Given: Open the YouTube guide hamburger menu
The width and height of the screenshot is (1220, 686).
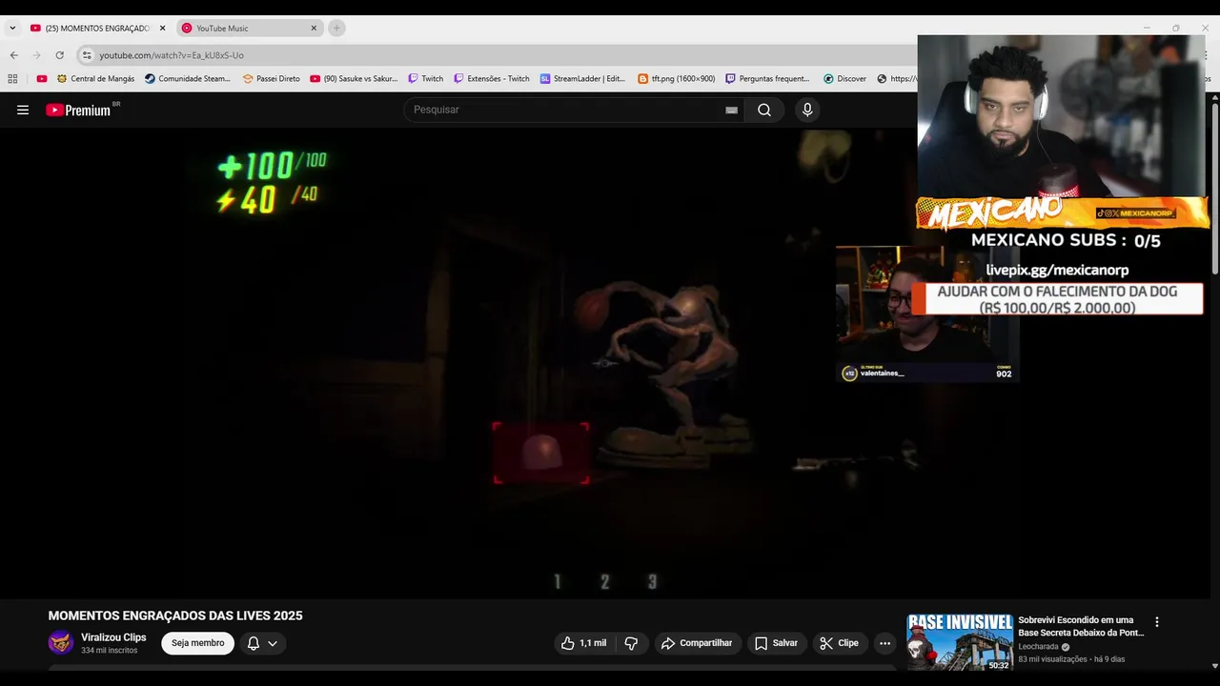Looking at the screenshot, I should pyautogui.click(x=23, y=110).
